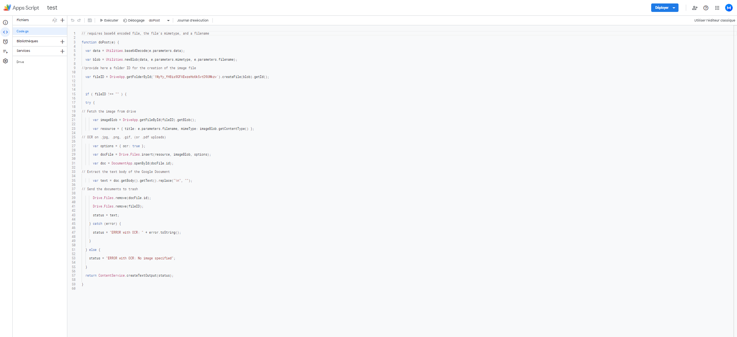Click the Fetch the image from drive comment
The height and width of the screenshot is (337, 737).
click(x=109, y=111)
